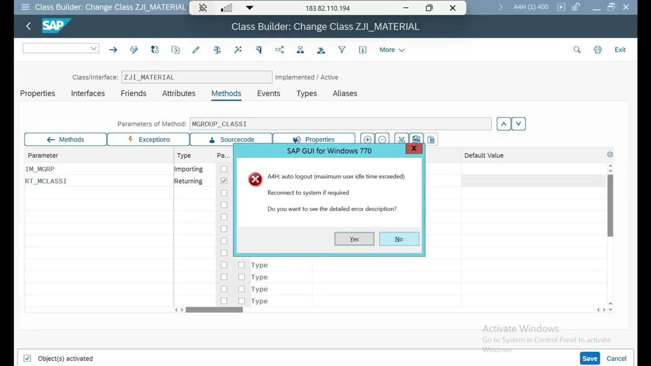The width and height of the screenshot is (651, 366).
Task: Select the IM_MGRP parameter cell
Action: point(99,169)
